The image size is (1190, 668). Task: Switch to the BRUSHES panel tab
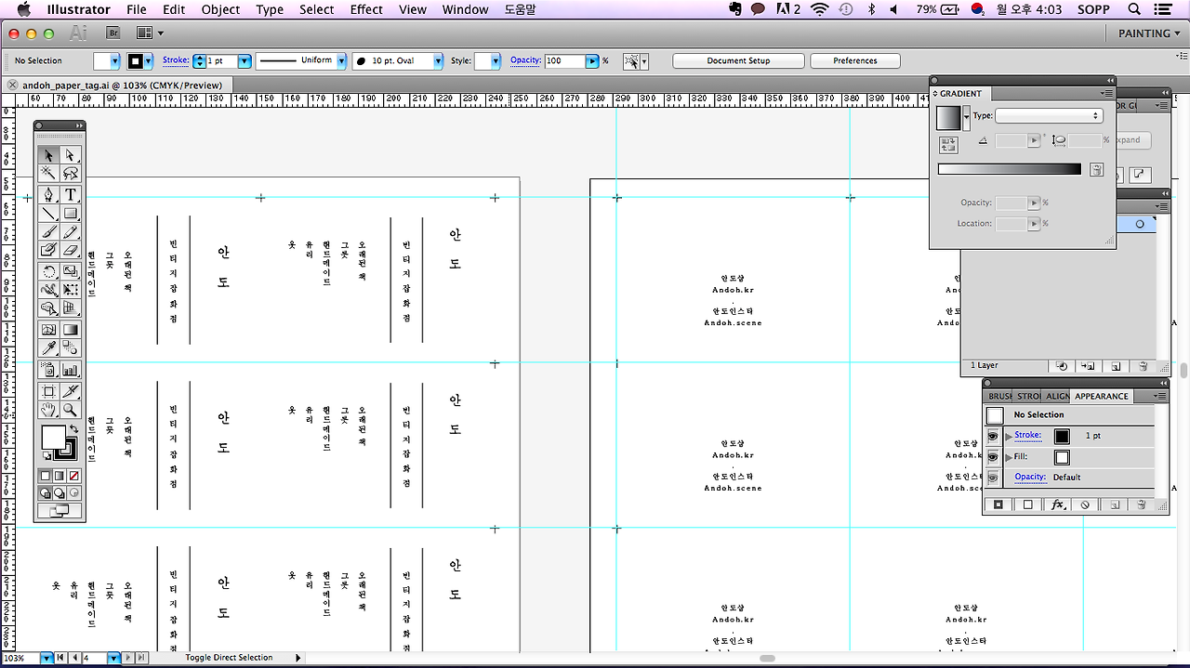click(x=998, y=397)
